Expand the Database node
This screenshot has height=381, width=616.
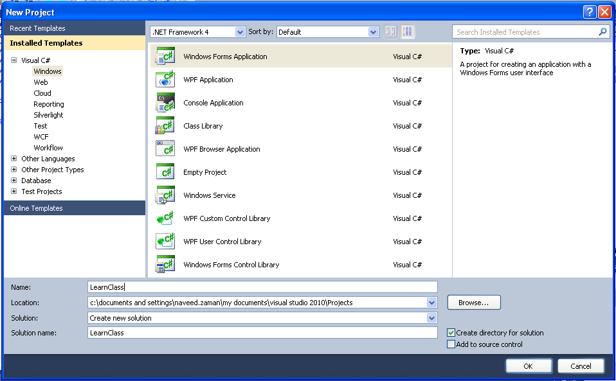[14, 181]
